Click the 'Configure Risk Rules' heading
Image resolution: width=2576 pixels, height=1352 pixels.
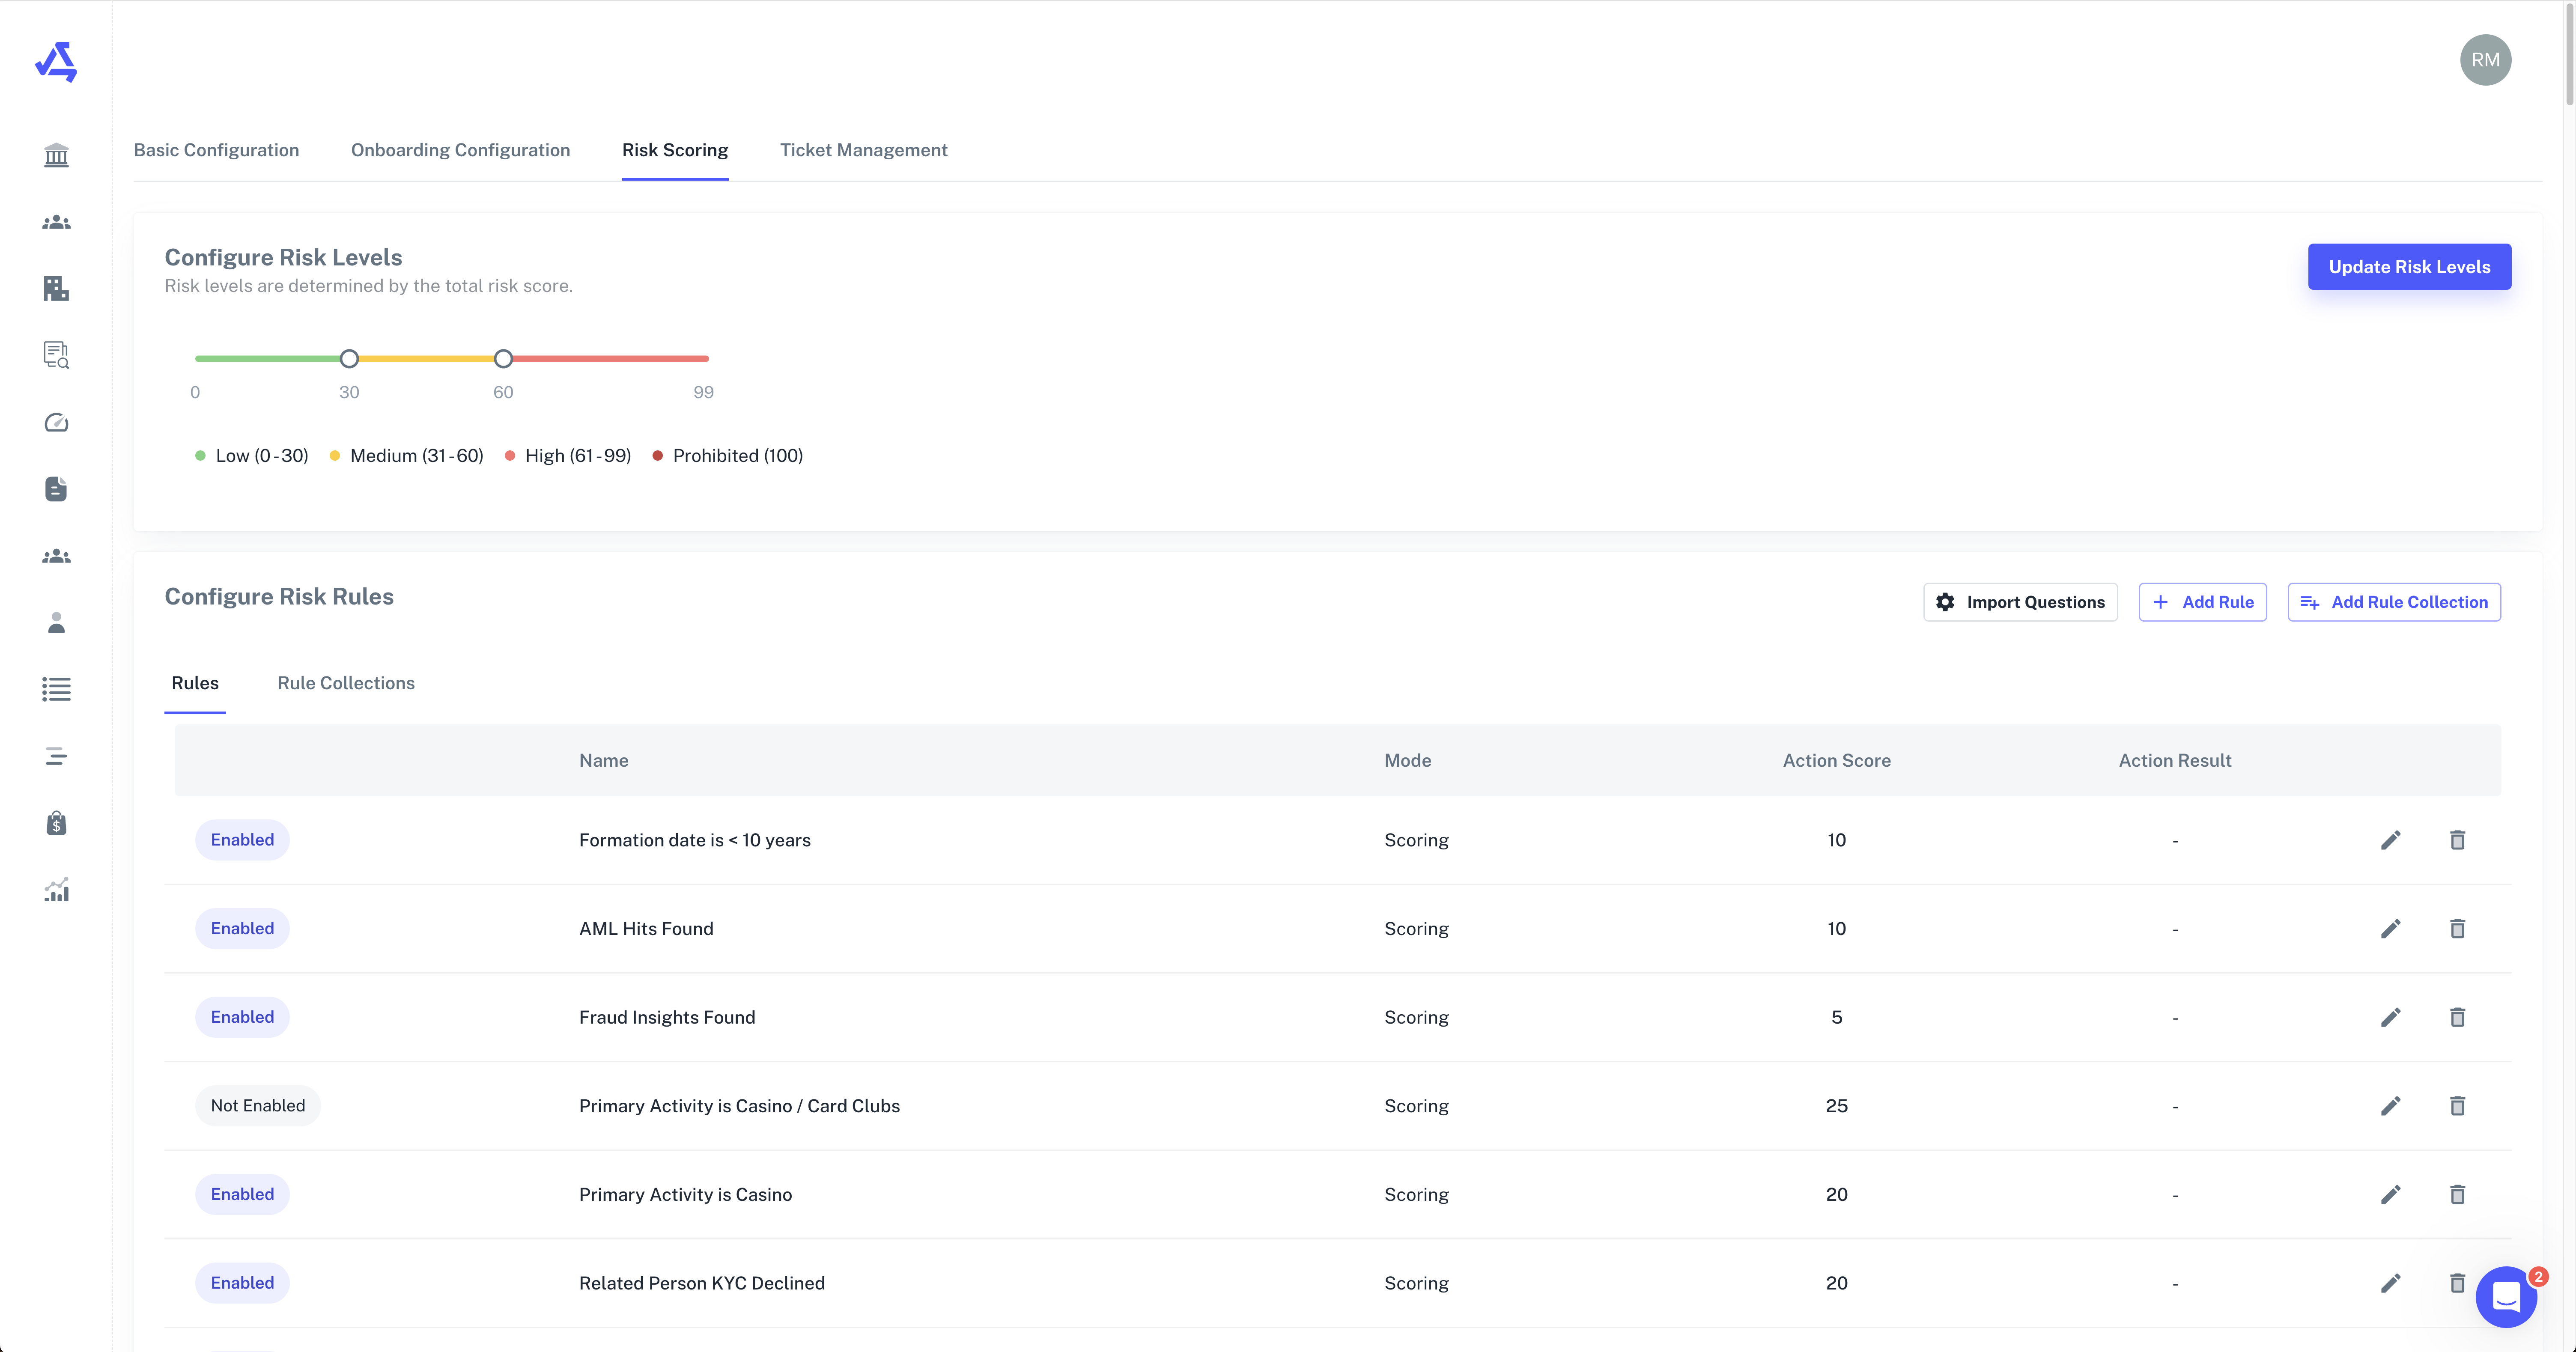[x=279, y=597]
